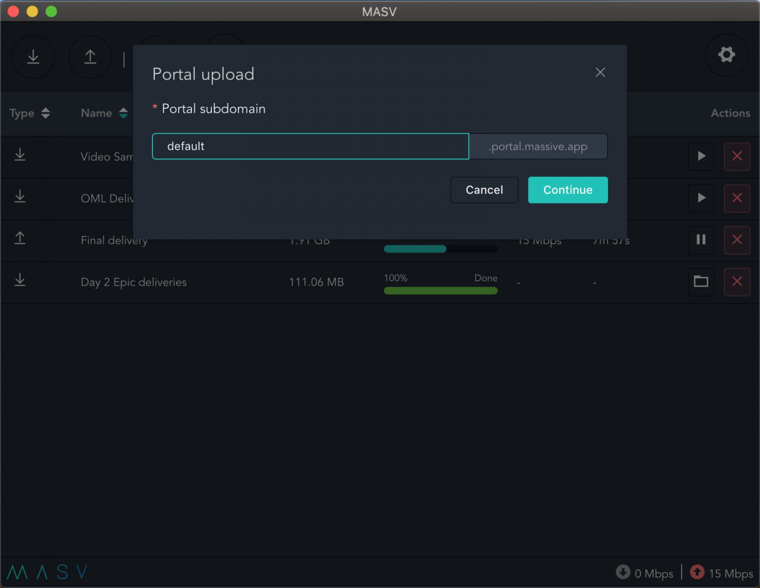This screenshot has height=588, width=760.
Task: Toggle sort order on Type column
Action: coord(46,113)
